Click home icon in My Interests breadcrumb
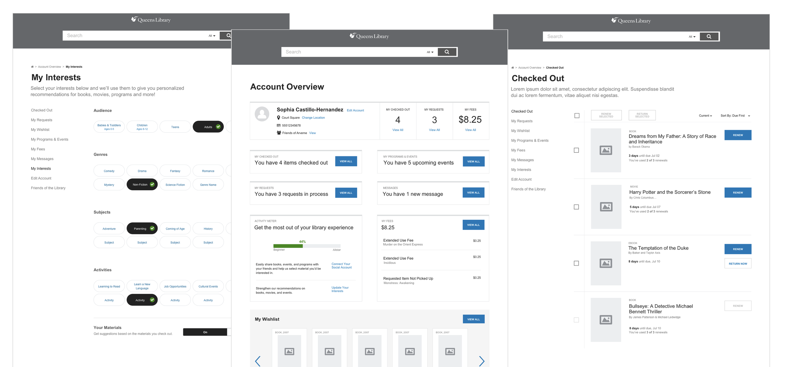Image resolution: width=801 pixels, height=367 pixels. 32,67
